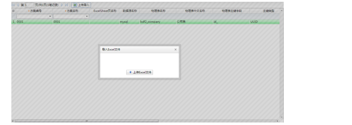
Task: Click the horizontal scrollbar left arrow
Action: coord(13,121)
